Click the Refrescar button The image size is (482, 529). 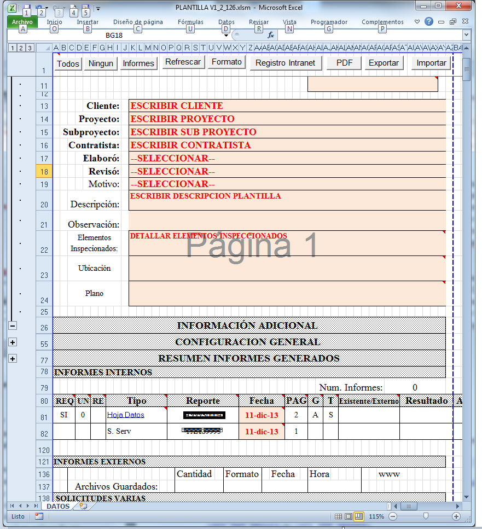pos(183,62)
